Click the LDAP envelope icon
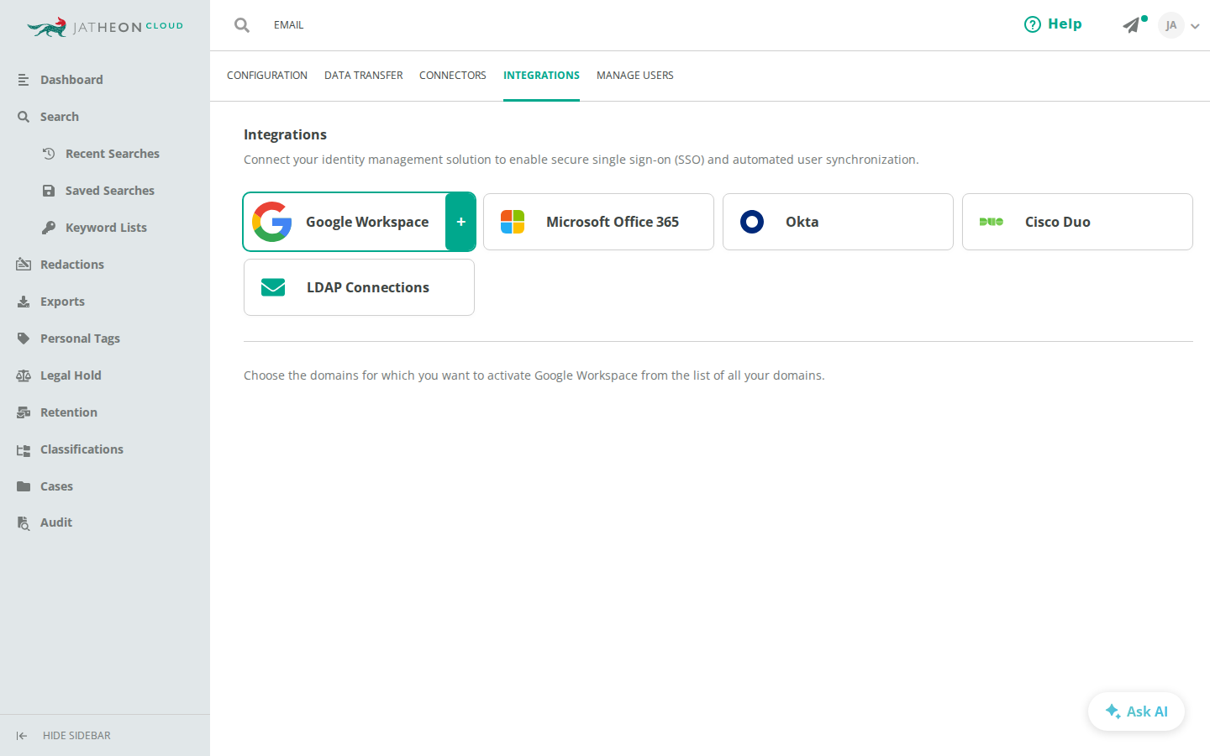 [273, 287]
